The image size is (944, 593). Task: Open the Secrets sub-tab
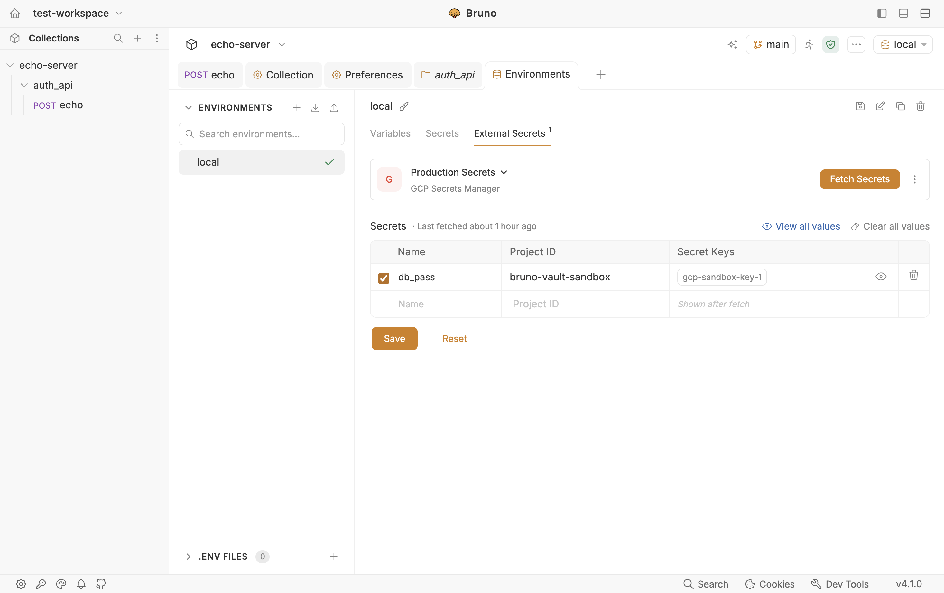pyautogui.click(x=442, y=133)
